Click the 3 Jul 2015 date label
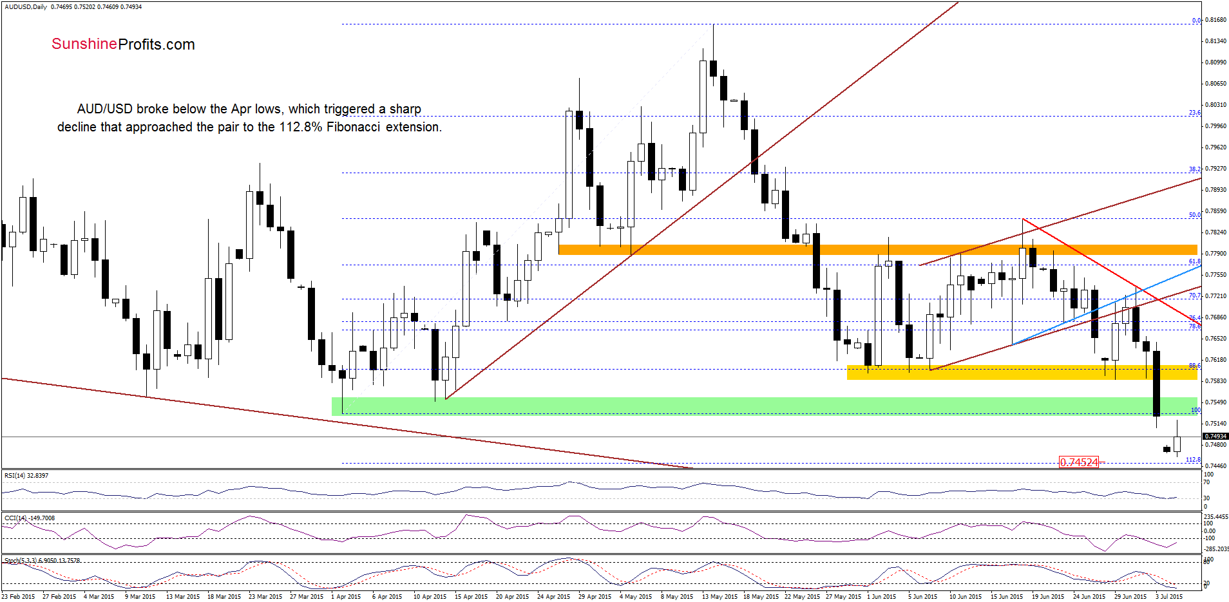Screen dimensions: 1229x602 (x=1169, y=596)
